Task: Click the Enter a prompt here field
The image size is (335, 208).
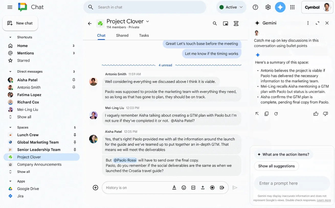Action: click(x=292, y=183)
